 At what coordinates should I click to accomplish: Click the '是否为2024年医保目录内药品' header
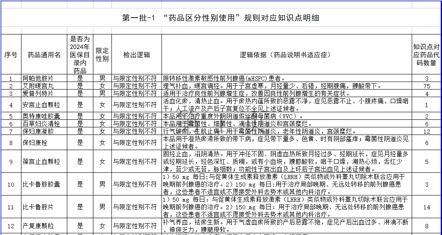click(80, 55)
